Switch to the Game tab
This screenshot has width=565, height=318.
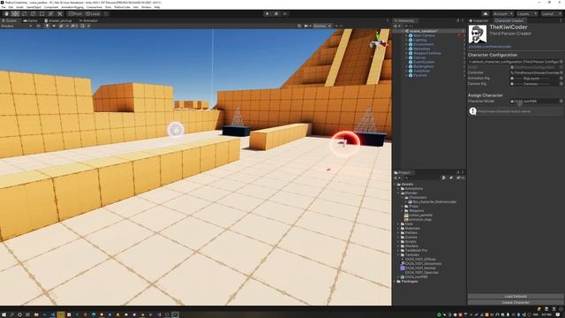coord(30,20)
